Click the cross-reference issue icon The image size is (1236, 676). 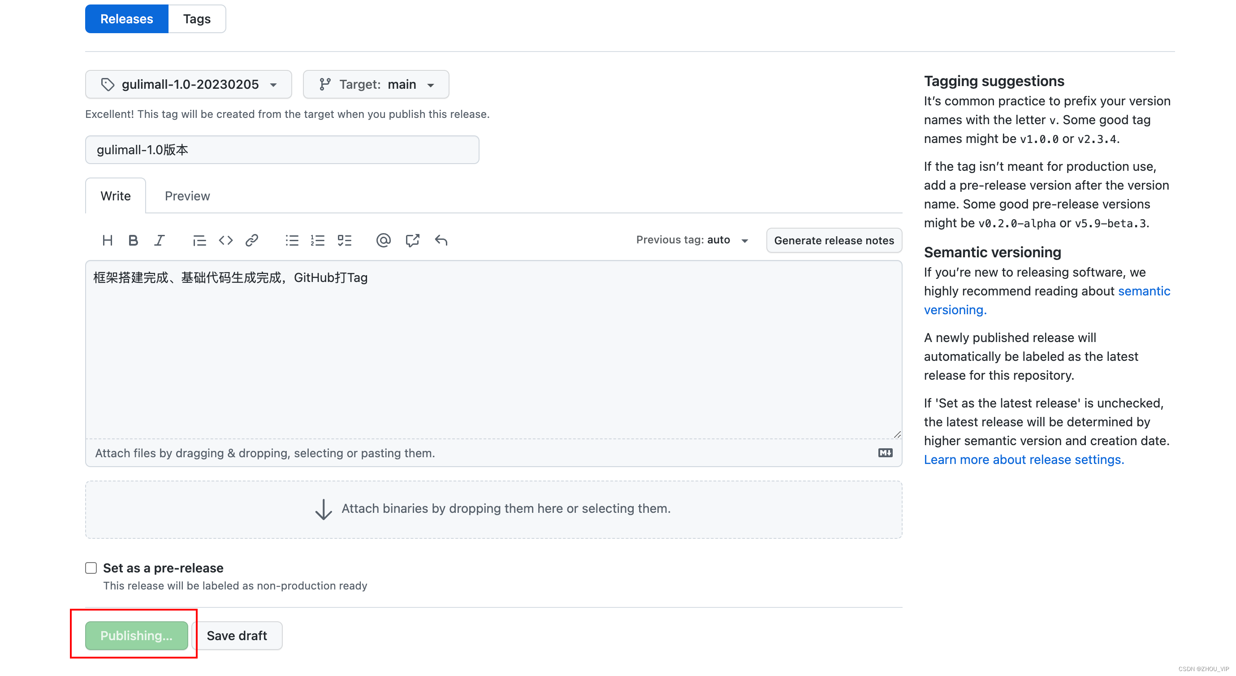[x=412, y=240]
